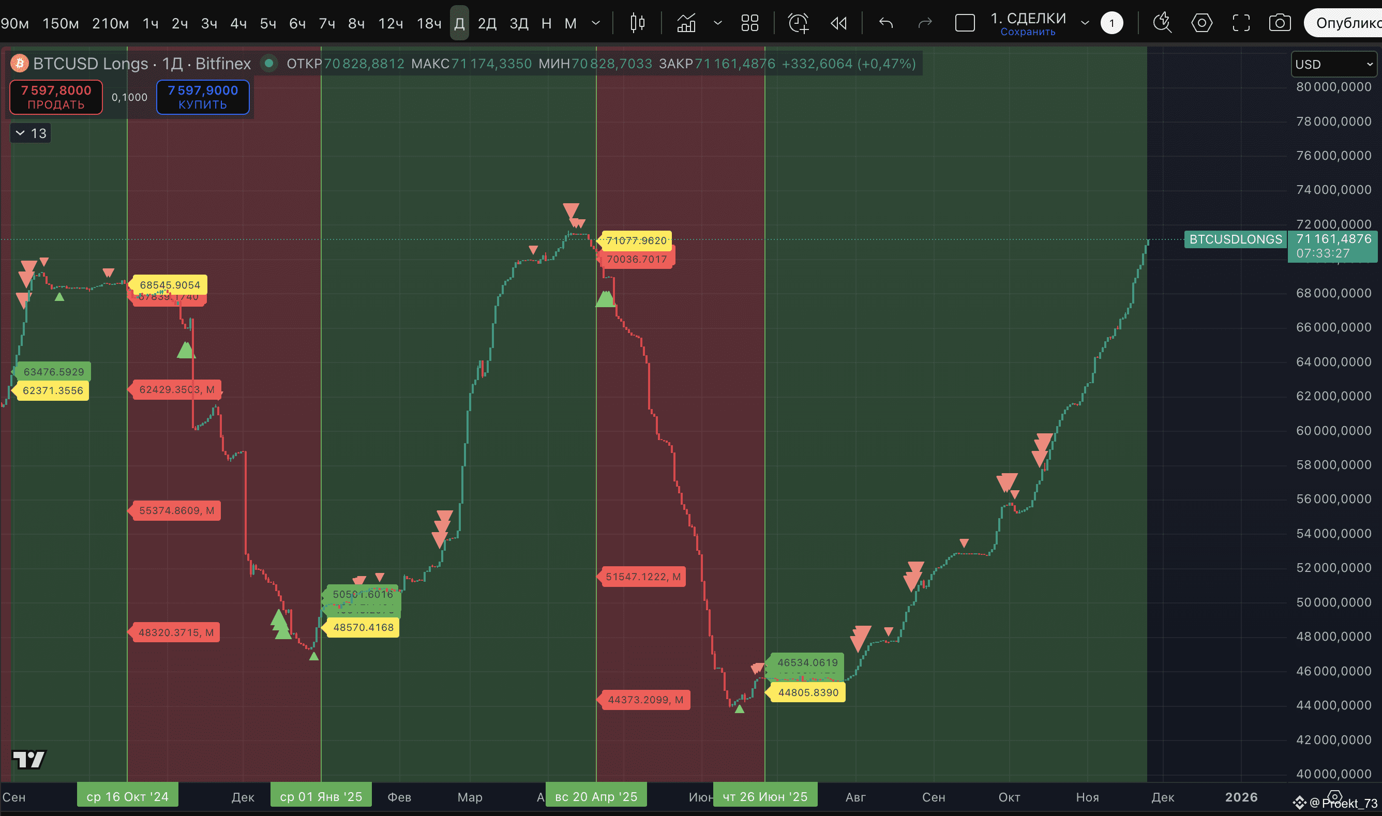The width and height of the screenshot is (1382, 816).
Task: Open the chart type dropdown chevron
Action: tap(718, 23)
